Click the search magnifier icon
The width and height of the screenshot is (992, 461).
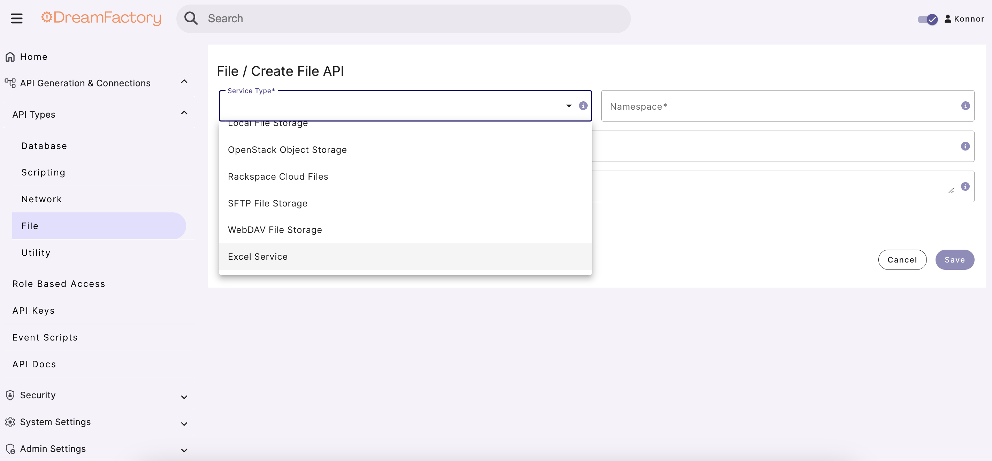[x=191, y=18]
